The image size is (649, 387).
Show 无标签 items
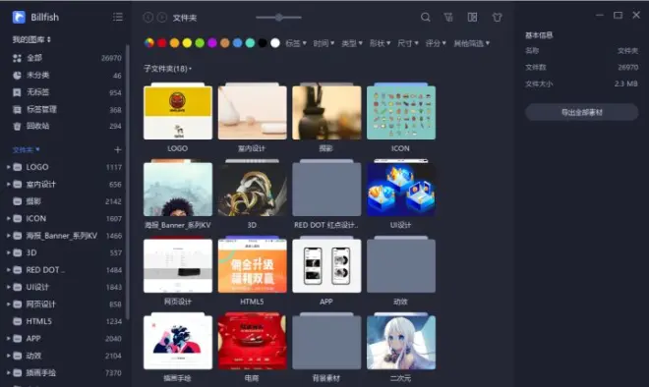67,92
